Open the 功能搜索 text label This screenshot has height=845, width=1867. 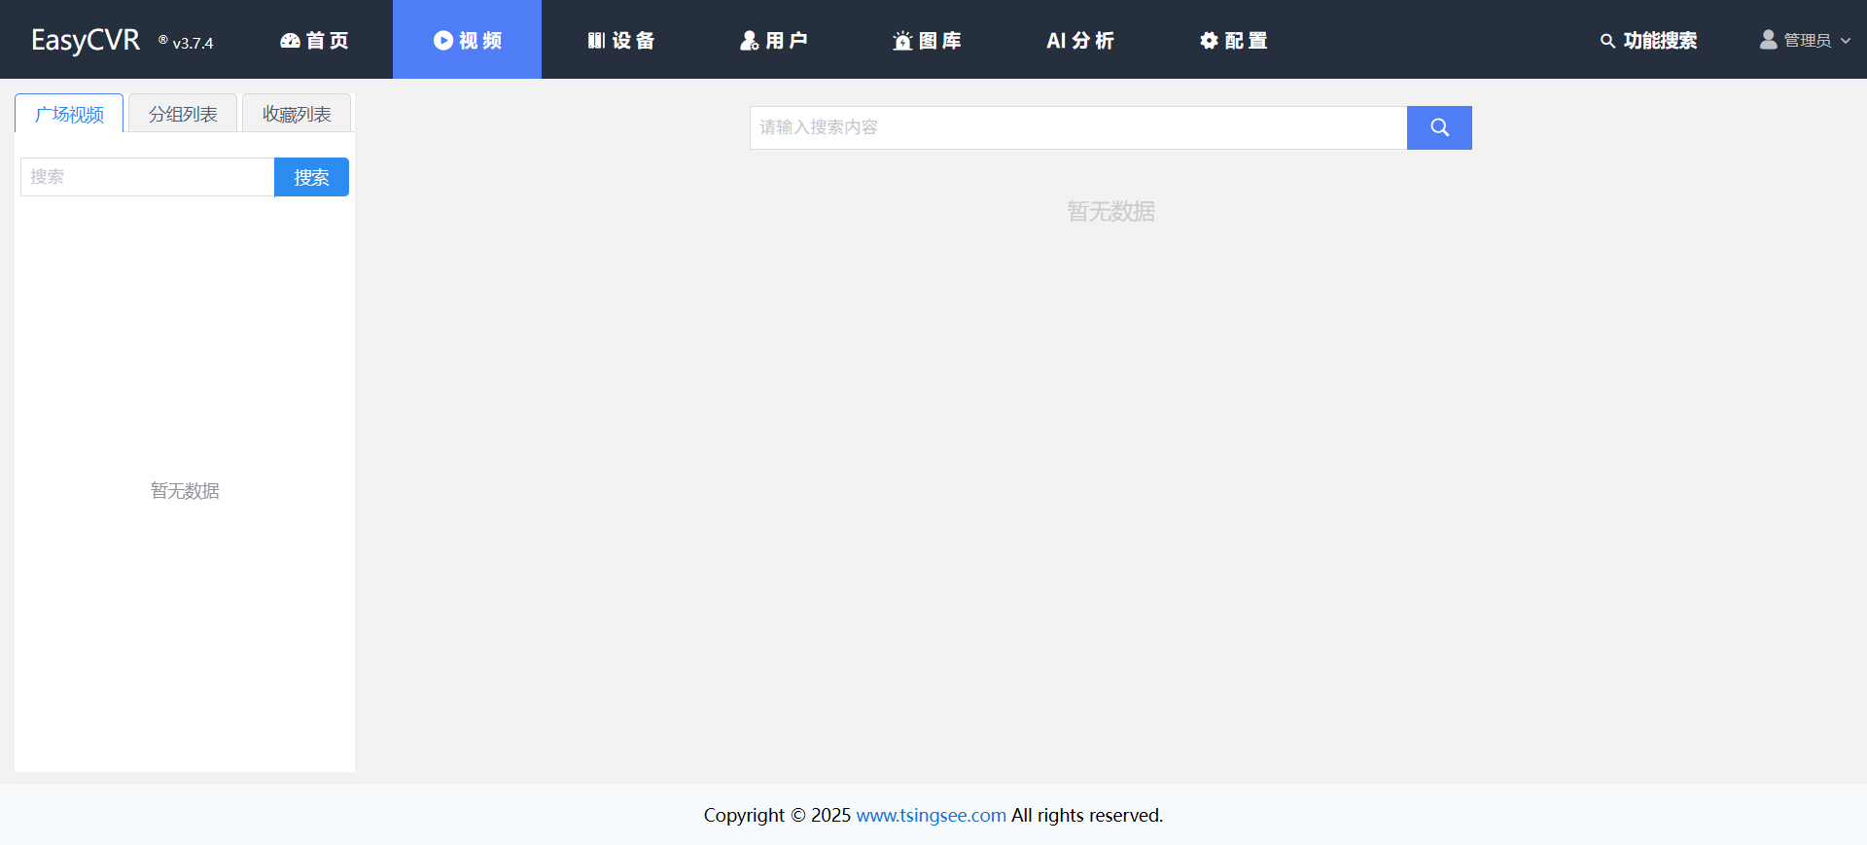coord(1660,41)
